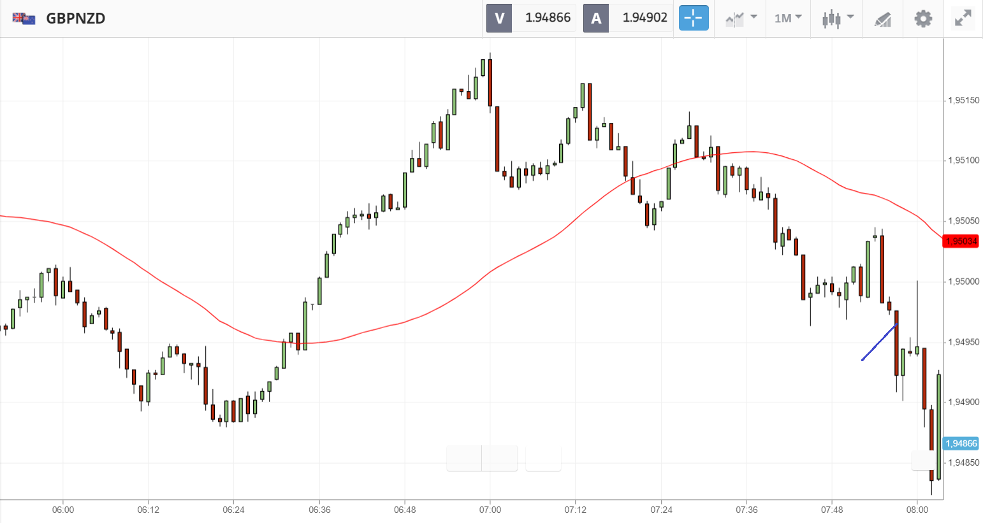Toggle the blue crosshair tool
The width and height of the screenshot is (983, 523).
coord(693,18)
